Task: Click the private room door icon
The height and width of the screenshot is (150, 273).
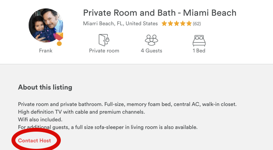Action: (x=104, y=40)
